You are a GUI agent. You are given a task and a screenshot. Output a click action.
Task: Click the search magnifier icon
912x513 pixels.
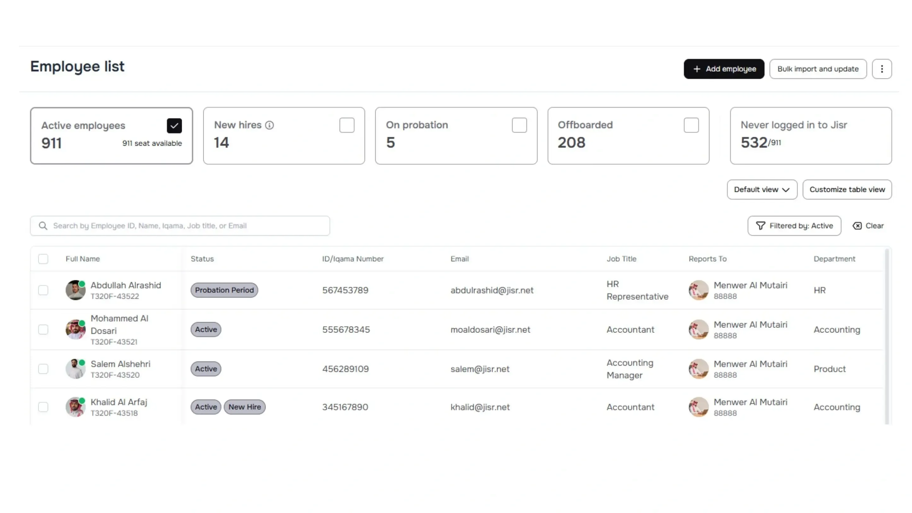point(42,225)
